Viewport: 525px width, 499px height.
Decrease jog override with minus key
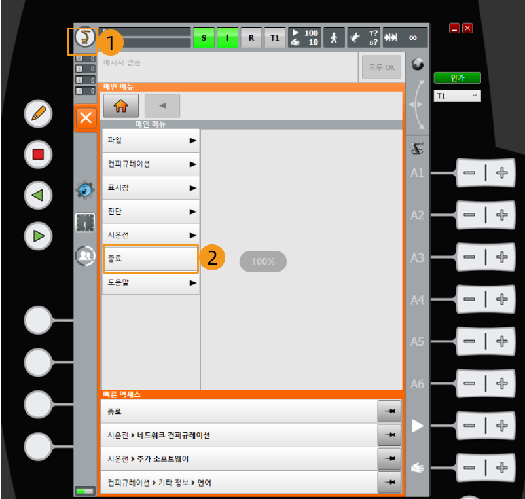[x=470, y=468]
